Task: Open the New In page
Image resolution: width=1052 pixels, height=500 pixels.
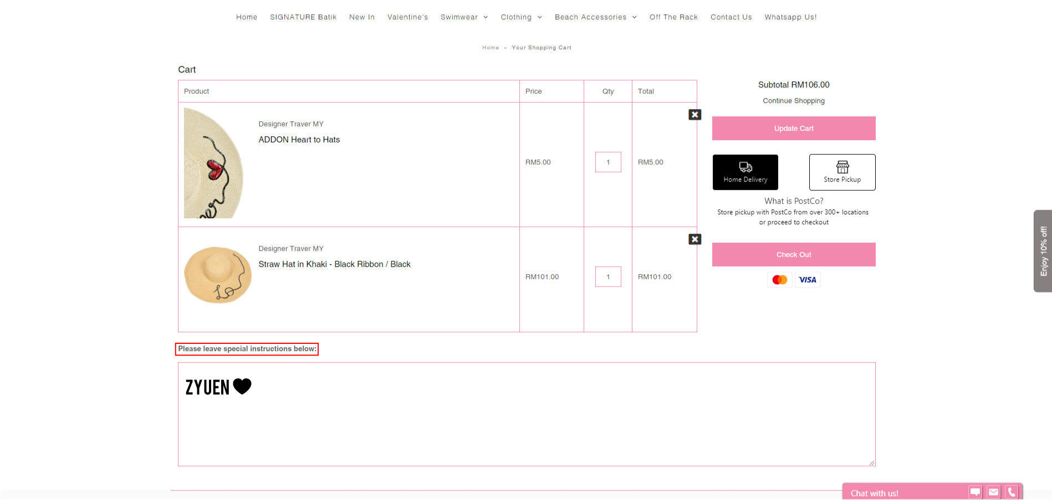Action: (362, 17)
